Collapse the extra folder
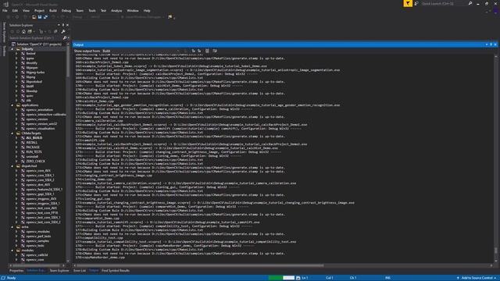Image resolution: width=500 pixels, height=281 pixels. coord(12,227)
